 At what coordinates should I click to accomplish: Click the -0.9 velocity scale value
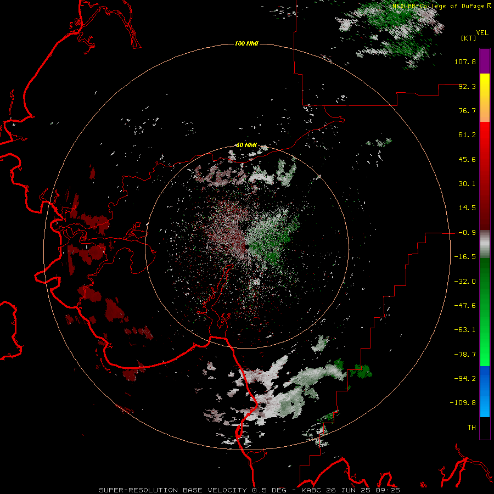click(x=467, y=233)
